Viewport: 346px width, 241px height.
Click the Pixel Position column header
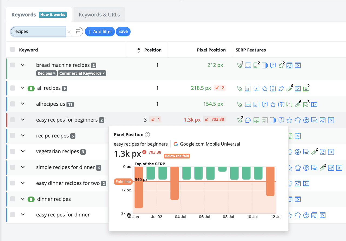[211, 50]
